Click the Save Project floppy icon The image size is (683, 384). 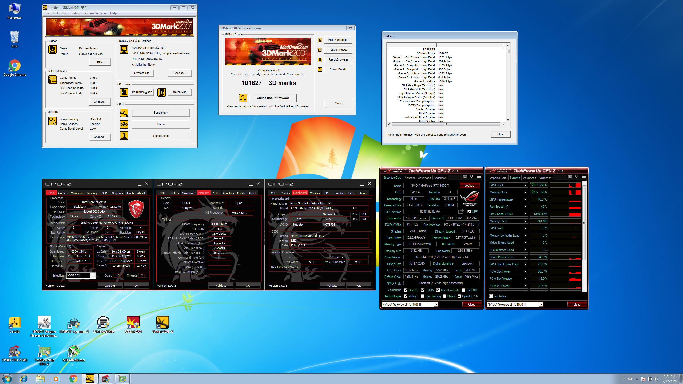point(320,50)
